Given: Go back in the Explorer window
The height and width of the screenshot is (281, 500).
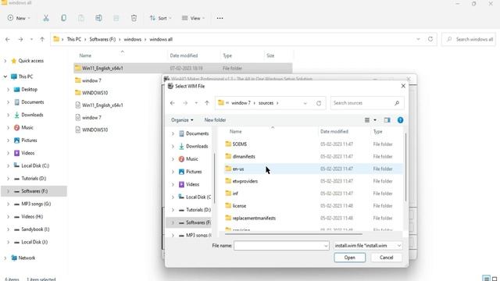Looking at the screenshot, I should click(8, 39).
